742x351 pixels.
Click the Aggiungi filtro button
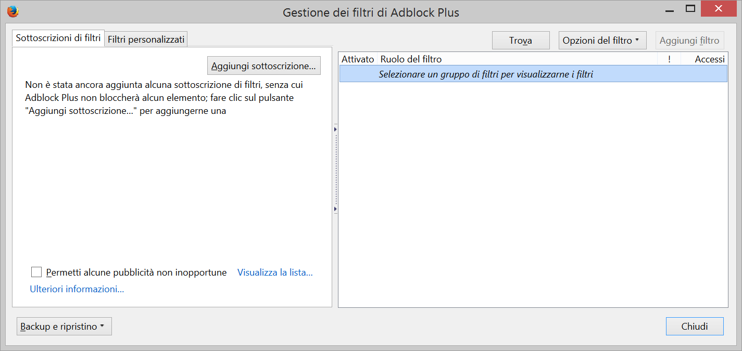tap(689, 41)
